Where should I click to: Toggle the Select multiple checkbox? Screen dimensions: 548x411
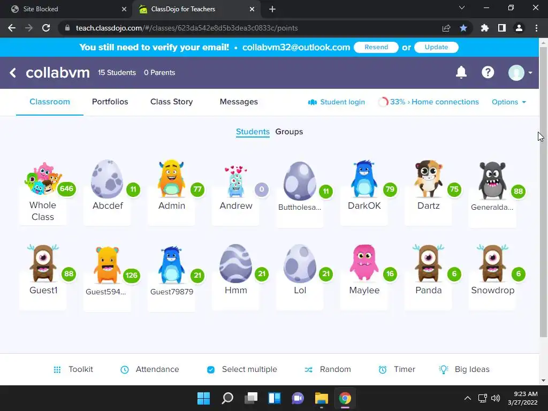click(x=211, y=369)
